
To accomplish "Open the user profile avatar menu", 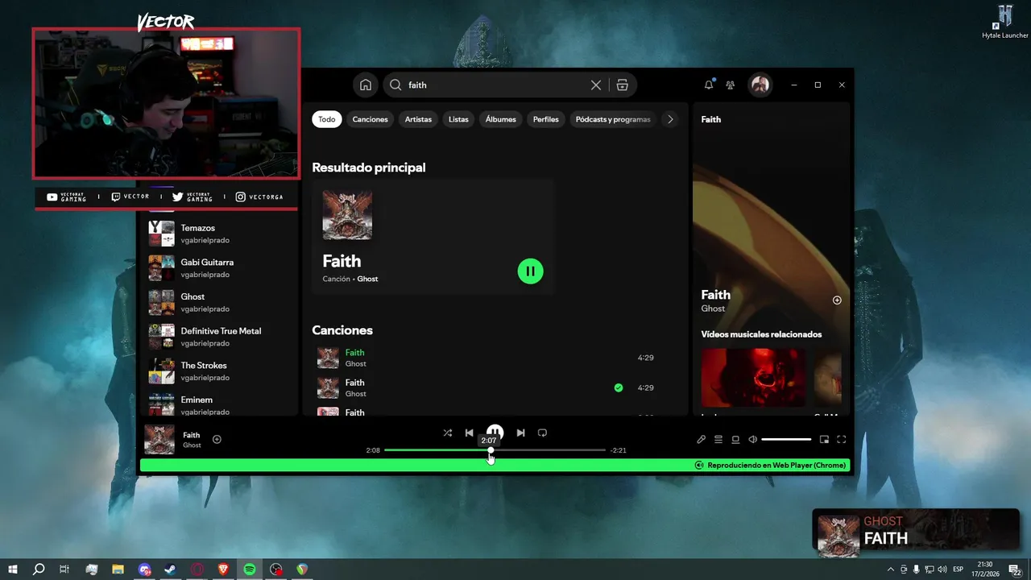I will 760,85.
